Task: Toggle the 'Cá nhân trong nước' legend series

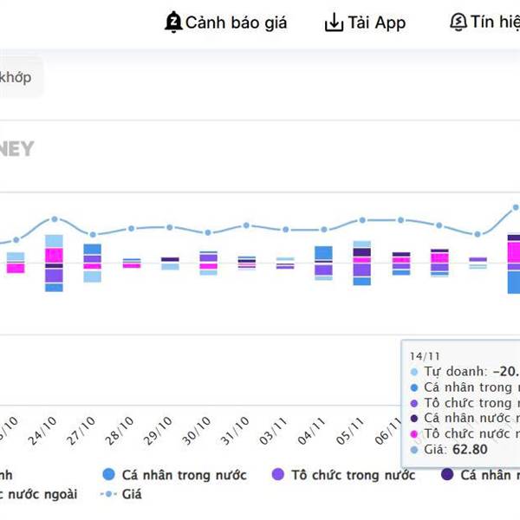Action: click(184, 475)
